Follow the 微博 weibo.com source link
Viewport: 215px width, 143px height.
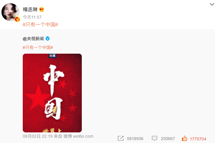(79, 136)
